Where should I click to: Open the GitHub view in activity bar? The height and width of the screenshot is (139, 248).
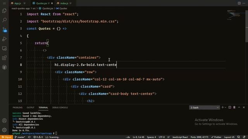point(4,67)
